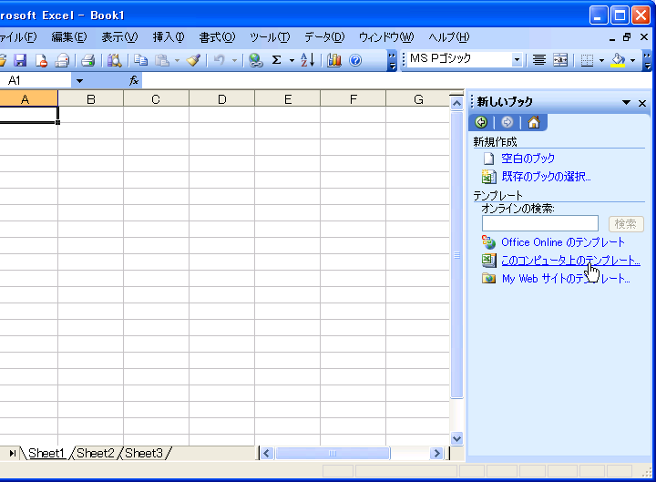656x482 pixels.
Task: Click the Insert Hyperlink globe icon
Action: 255,60
